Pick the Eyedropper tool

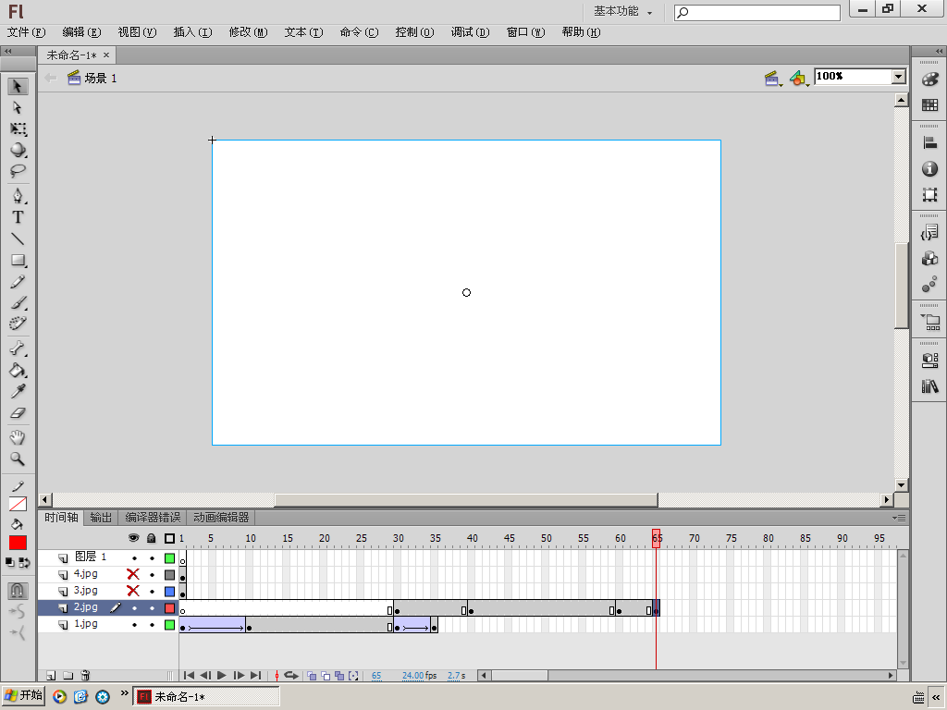[18, 391]
